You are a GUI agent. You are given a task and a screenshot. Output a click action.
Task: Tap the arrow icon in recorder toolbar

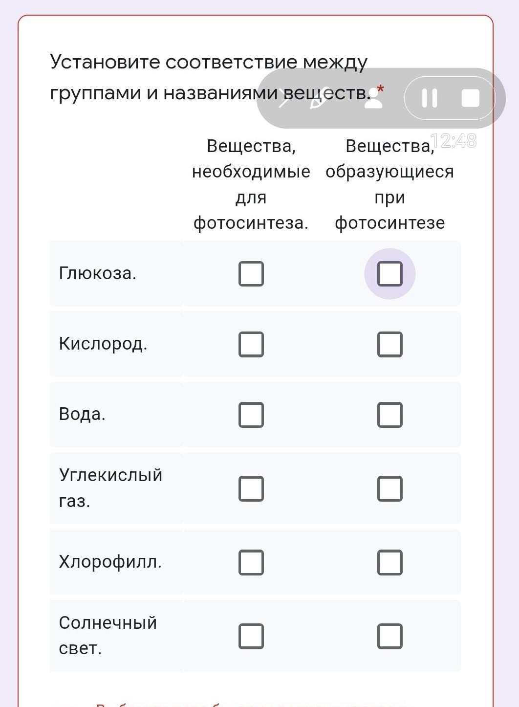[284, 101]
